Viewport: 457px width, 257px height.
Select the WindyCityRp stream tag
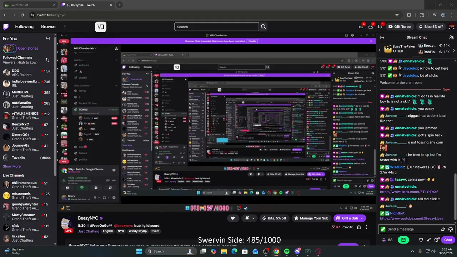click(138, 231)
